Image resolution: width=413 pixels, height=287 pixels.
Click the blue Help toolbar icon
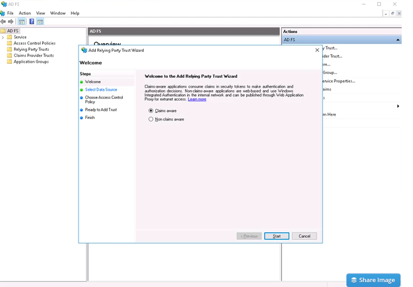[x=31, y=22]
